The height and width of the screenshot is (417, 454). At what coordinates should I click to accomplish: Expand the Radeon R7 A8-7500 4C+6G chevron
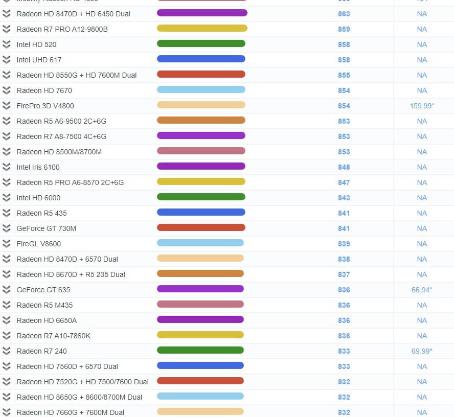click(x=6, y=136)
